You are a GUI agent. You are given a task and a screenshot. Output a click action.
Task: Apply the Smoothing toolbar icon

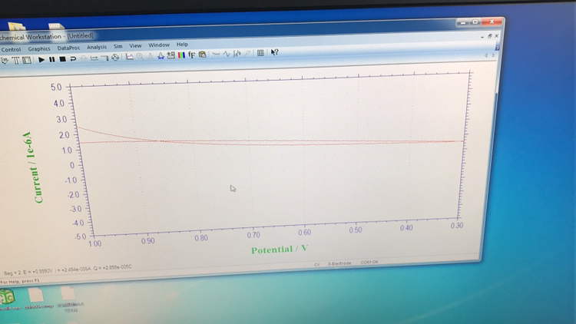coord(216,54)
